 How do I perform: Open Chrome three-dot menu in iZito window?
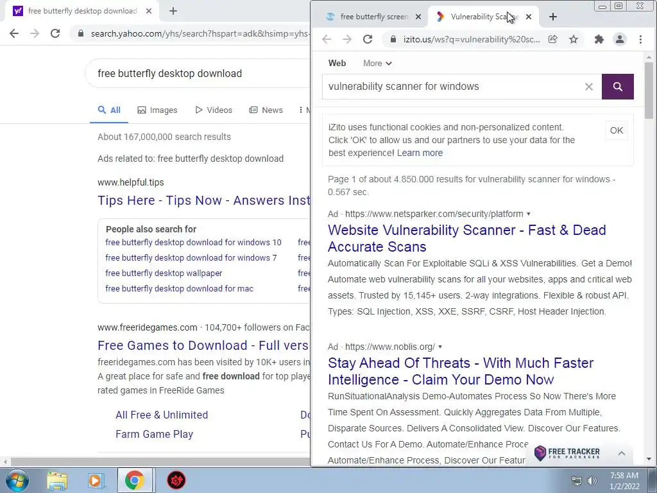[x=640, y=39]
